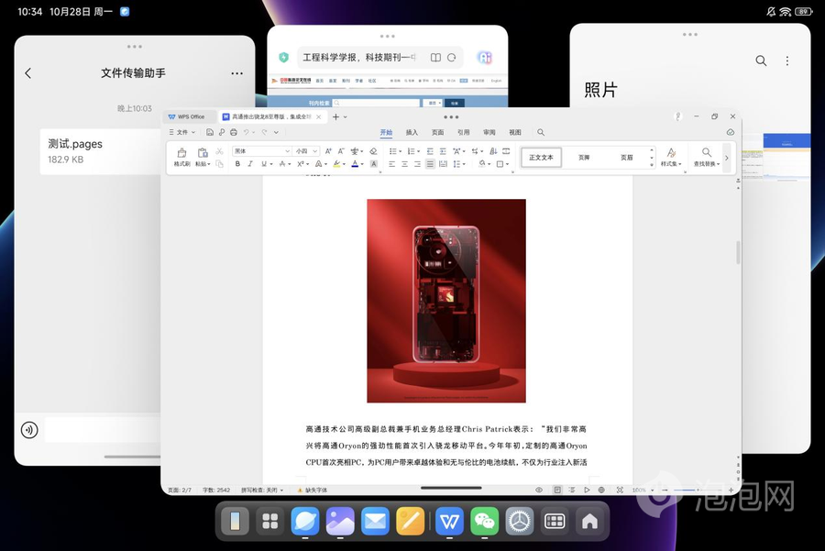The width and height of the screenshot is (825, 551).
Task: Open the 文件 menu dropdown
Action: 183,133
